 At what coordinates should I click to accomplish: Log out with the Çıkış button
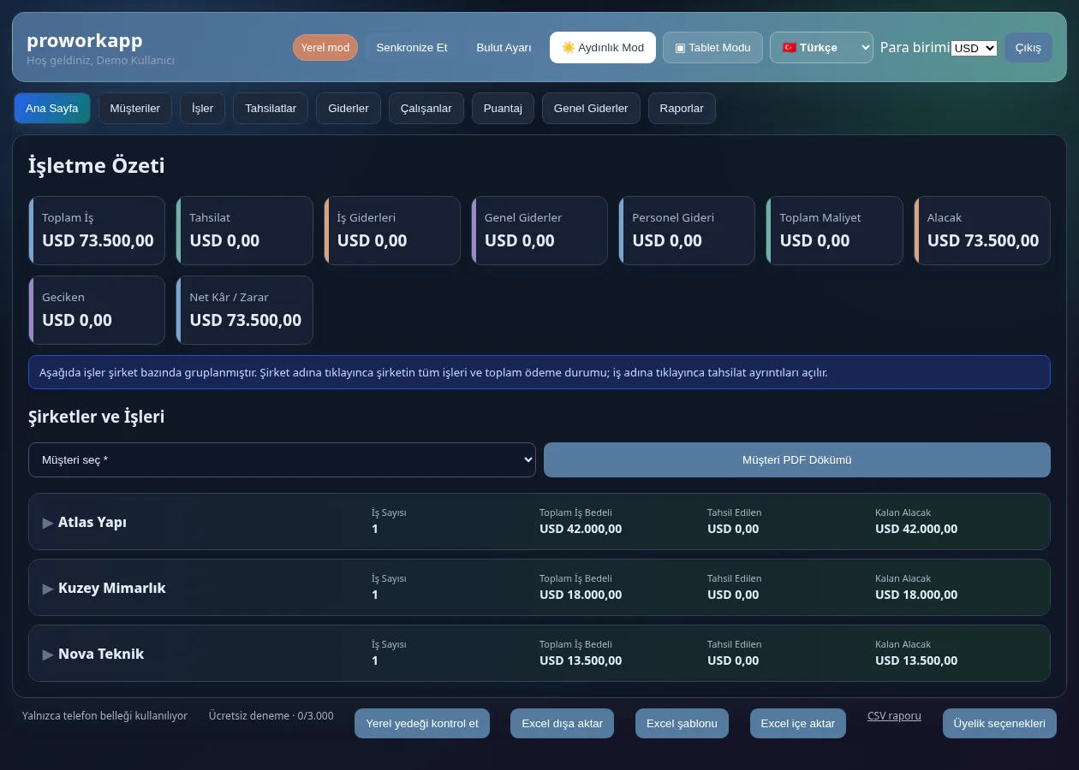click(x=1028, y=47)
